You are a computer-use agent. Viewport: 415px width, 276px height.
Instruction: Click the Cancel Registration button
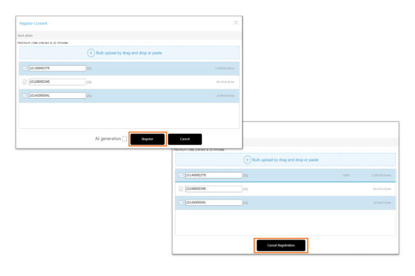[x=281, y=245]
